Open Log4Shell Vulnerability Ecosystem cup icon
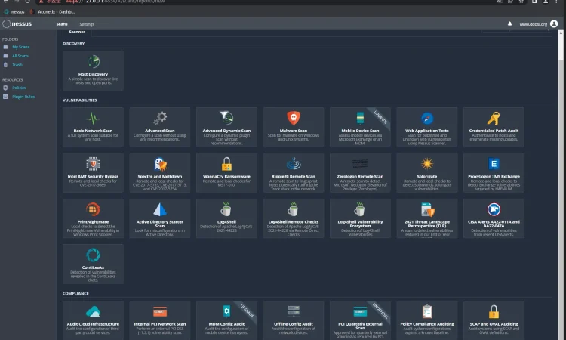Screen dimensions: 566x340 359,209
